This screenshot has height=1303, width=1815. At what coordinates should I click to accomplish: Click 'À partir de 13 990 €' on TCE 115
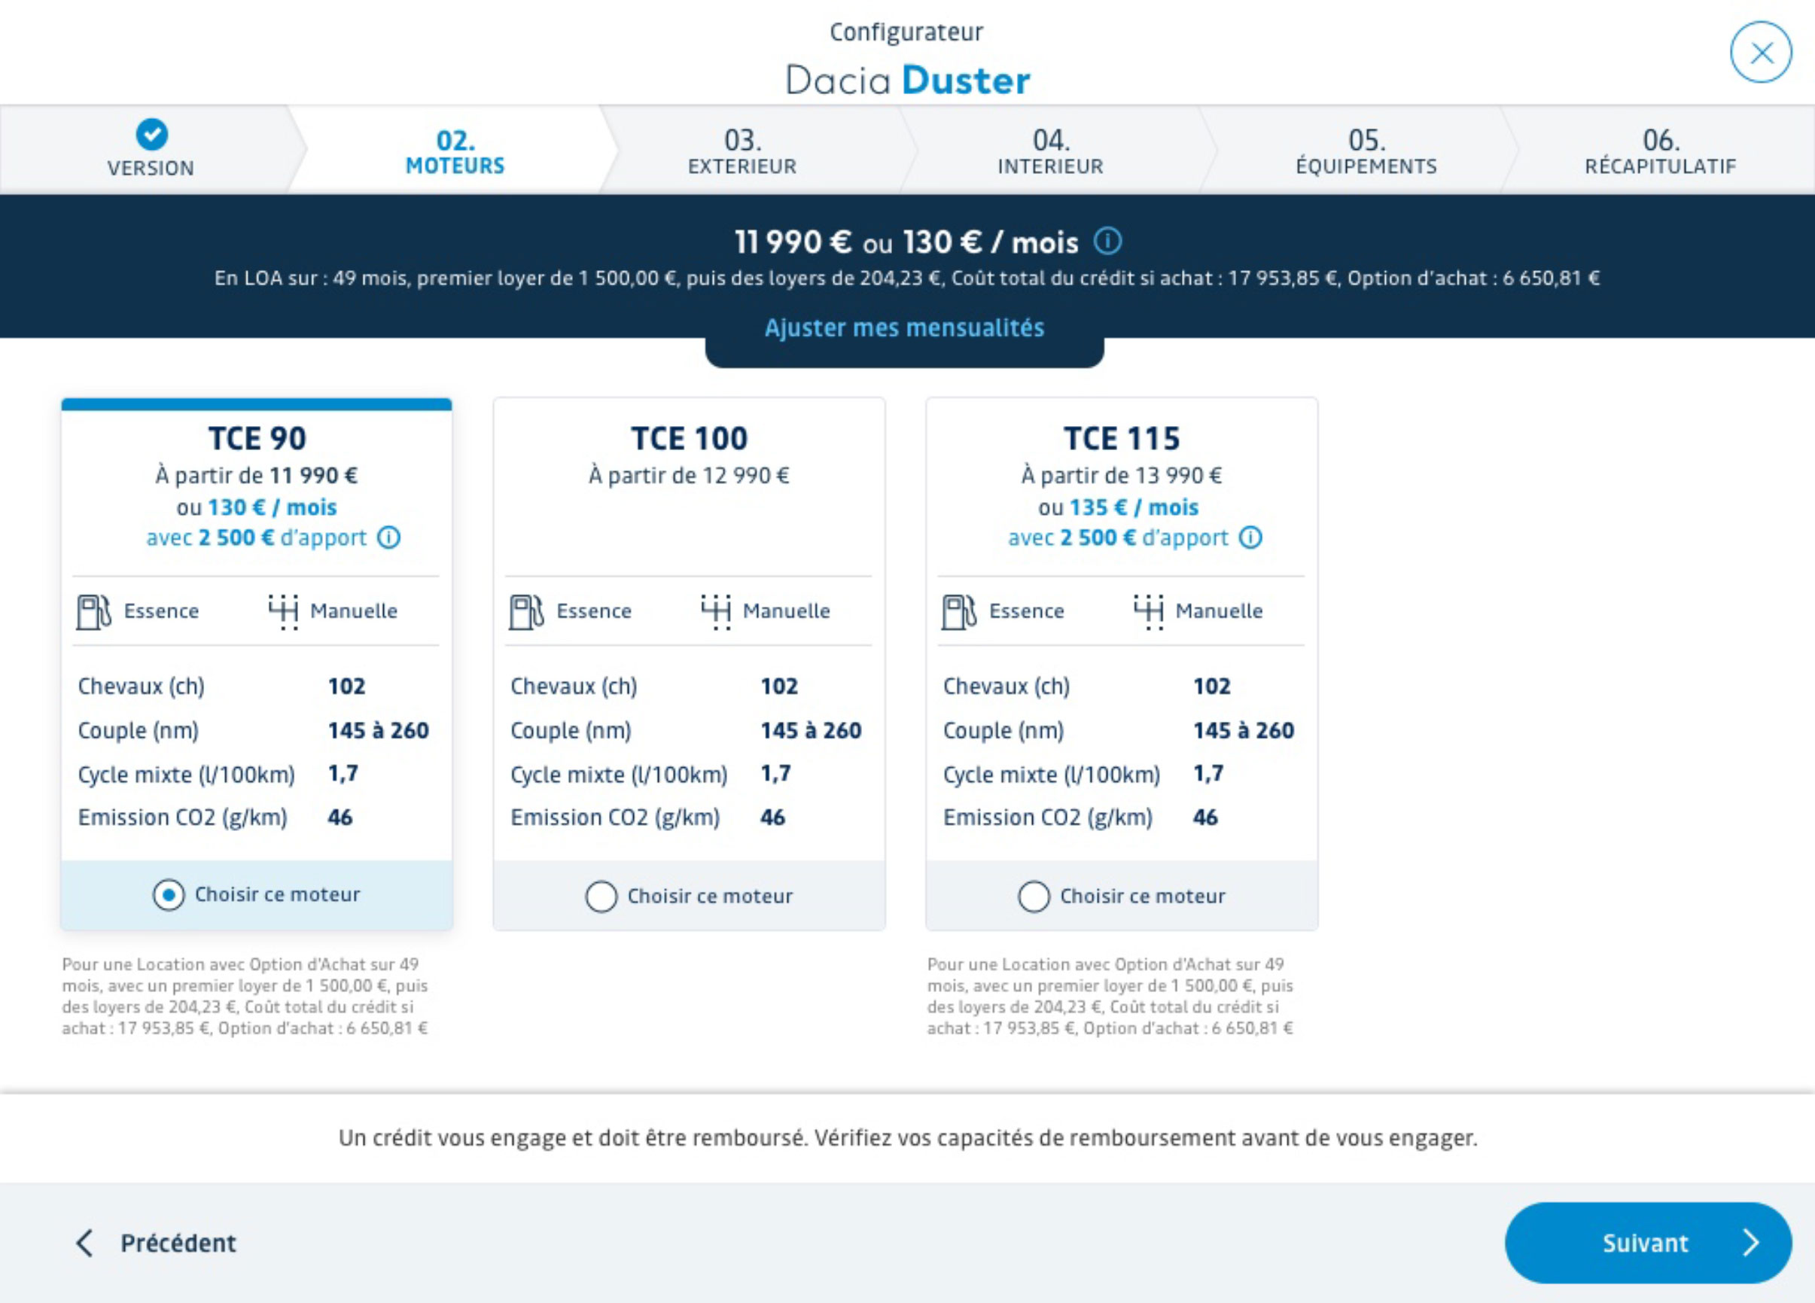(1122, 476)
